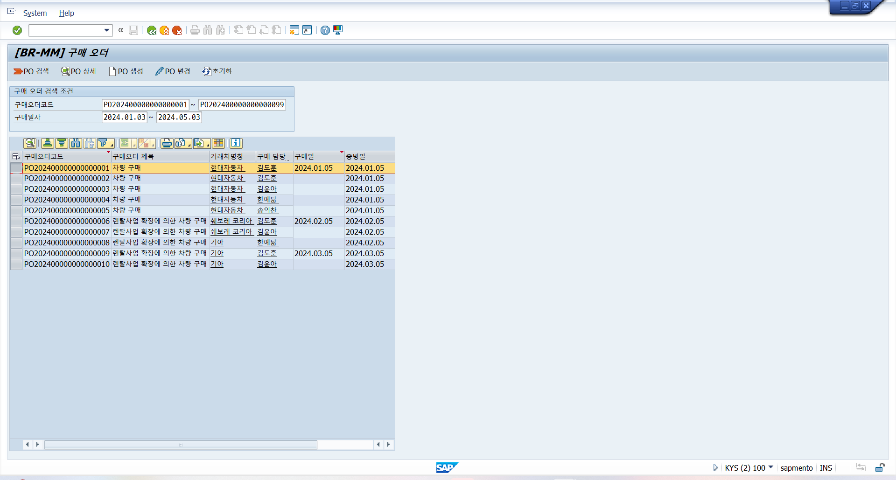This screenshot has width=896, height=480.
Task: Click the 초기화 reset button
Action: tap(217, 71)
